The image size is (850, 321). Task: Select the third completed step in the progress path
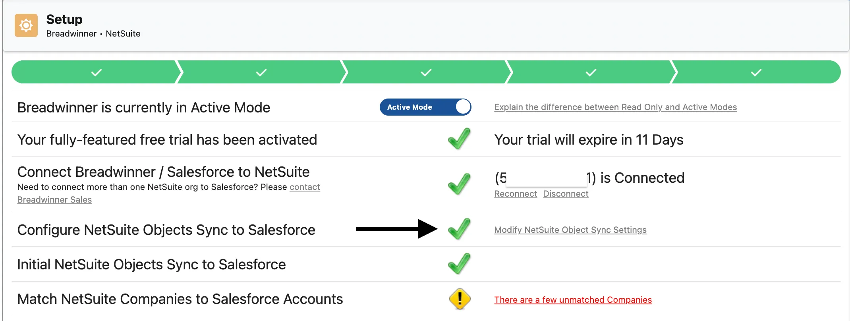click(x=426, y=72)
